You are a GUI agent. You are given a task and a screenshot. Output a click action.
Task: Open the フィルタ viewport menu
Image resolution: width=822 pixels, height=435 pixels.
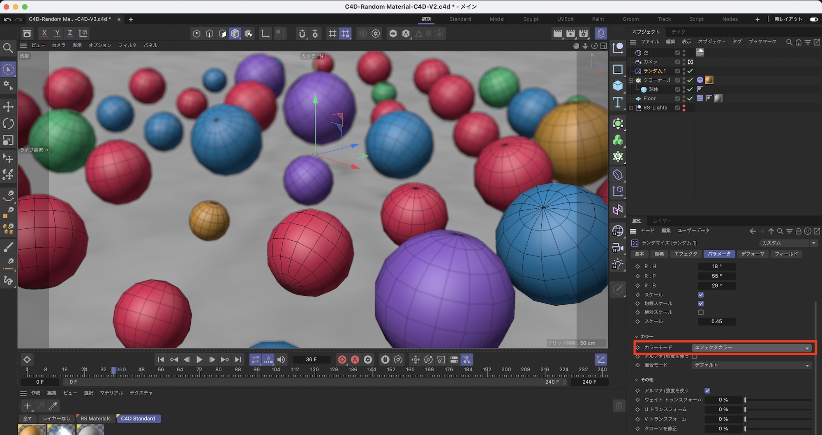pos(127,45)
